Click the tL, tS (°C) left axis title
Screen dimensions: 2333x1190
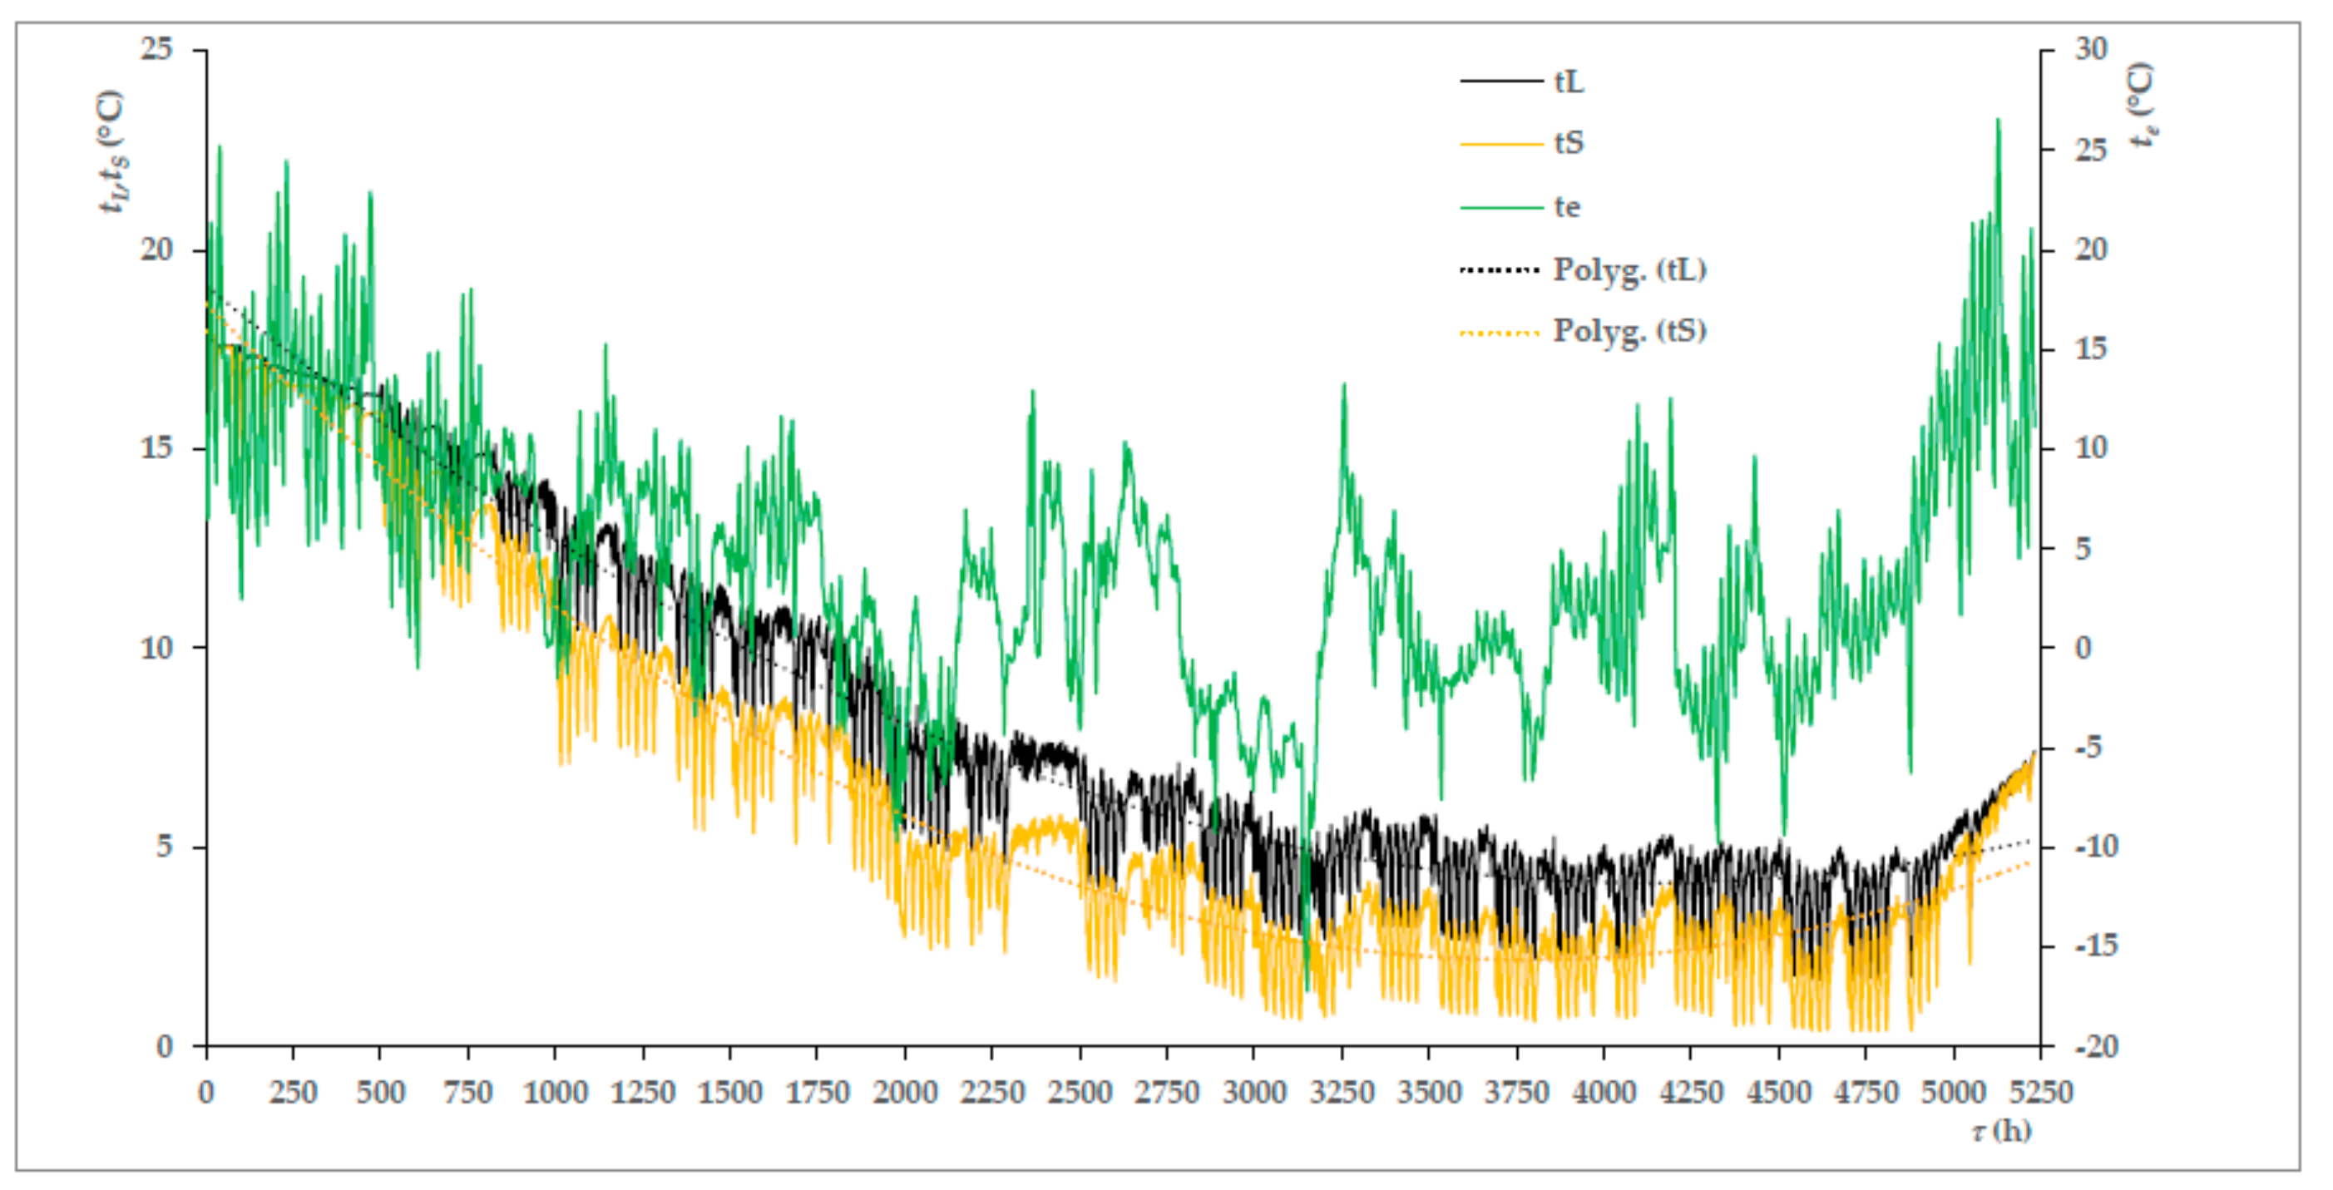coord(113,151)
